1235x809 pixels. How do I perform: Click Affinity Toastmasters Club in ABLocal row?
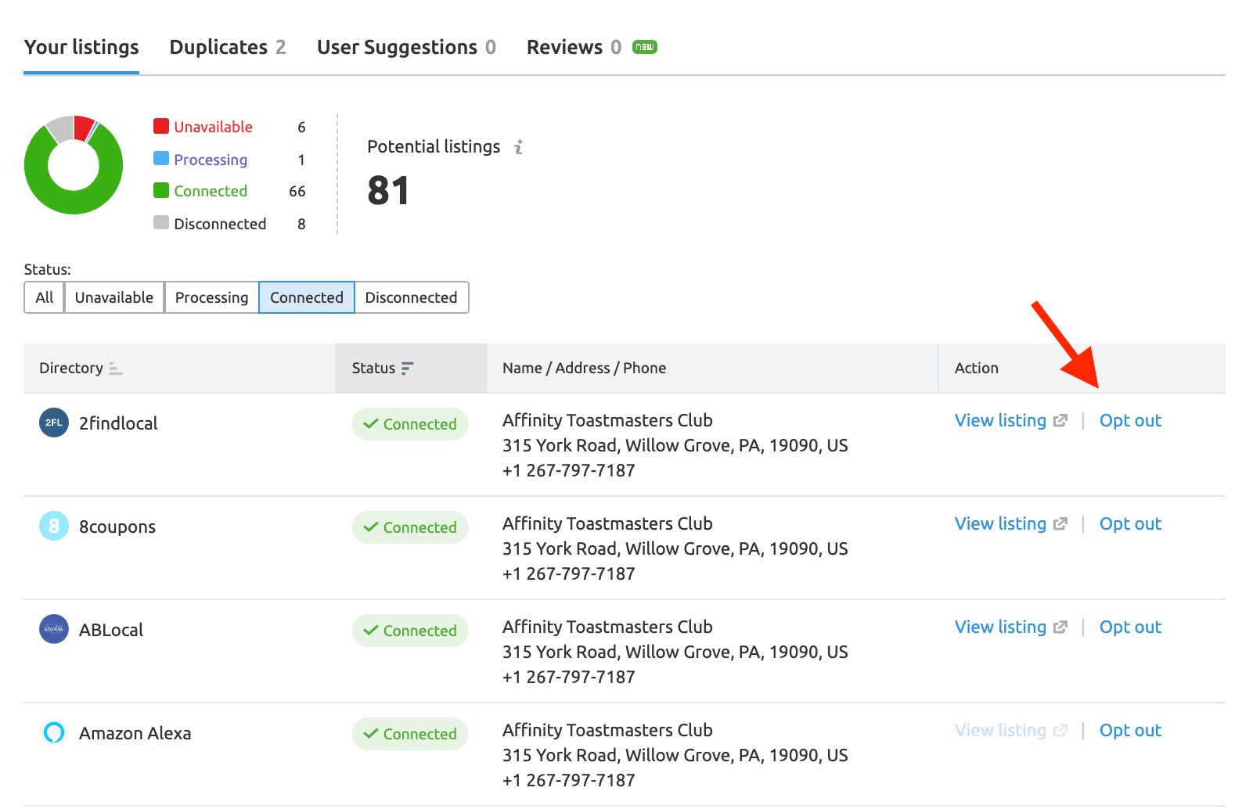coord(607,627)
